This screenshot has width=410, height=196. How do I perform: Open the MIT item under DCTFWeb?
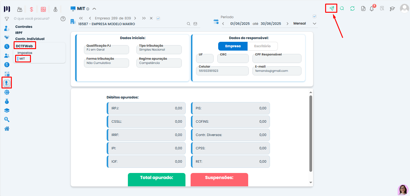click(x=22, y=58)
